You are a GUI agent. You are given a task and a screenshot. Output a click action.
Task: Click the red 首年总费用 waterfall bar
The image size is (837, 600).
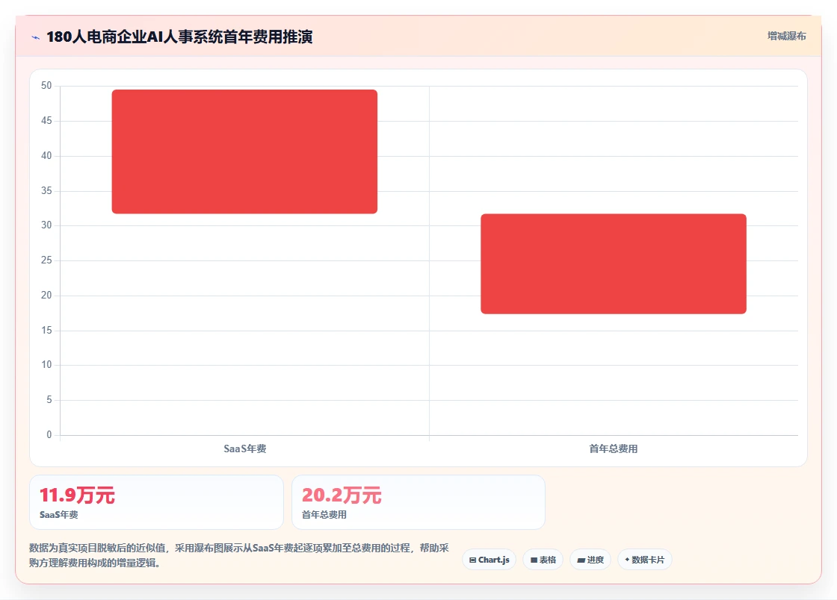click(614, 263)
